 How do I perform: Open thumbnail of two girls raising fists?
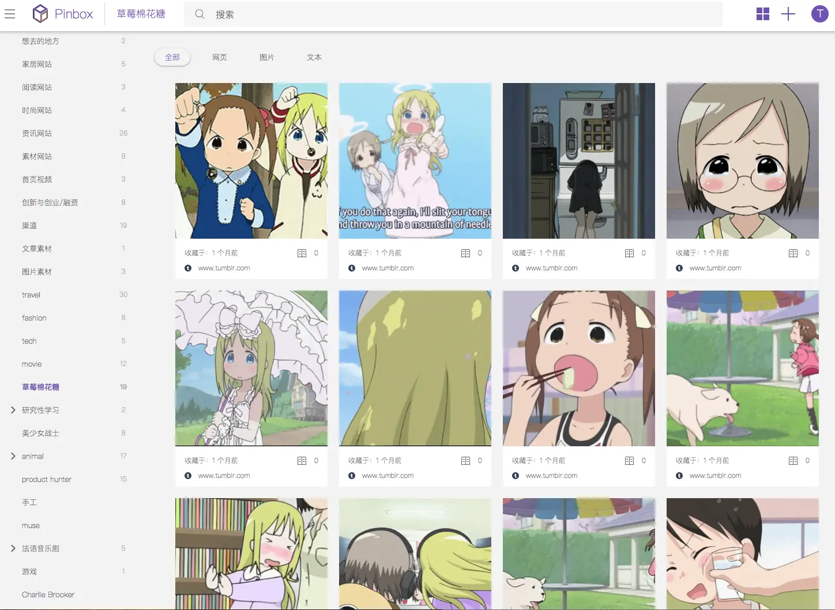[x=251, y=161]
